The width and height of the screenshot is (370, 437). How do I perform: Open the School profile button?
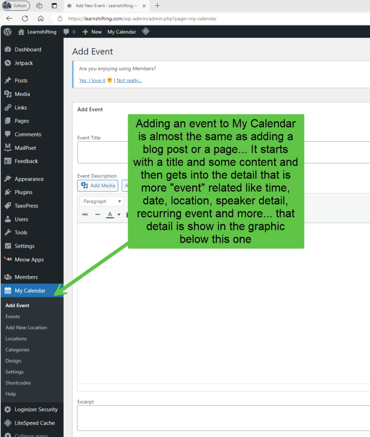click(x=16, y=6)
